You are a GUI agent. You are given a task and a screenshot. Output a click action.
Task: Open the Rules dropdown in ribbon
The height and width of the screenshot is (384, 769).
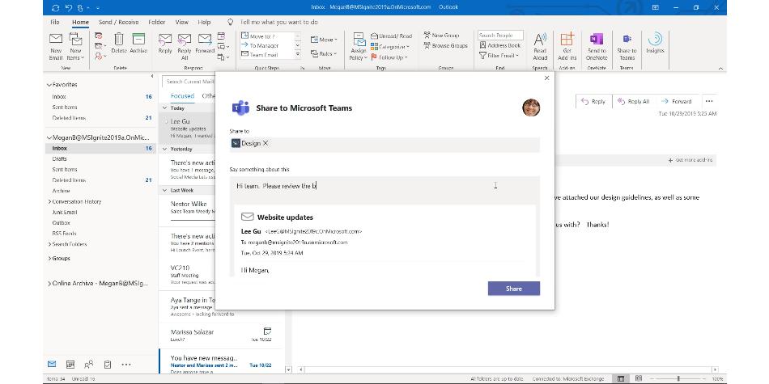pos(324,54)
